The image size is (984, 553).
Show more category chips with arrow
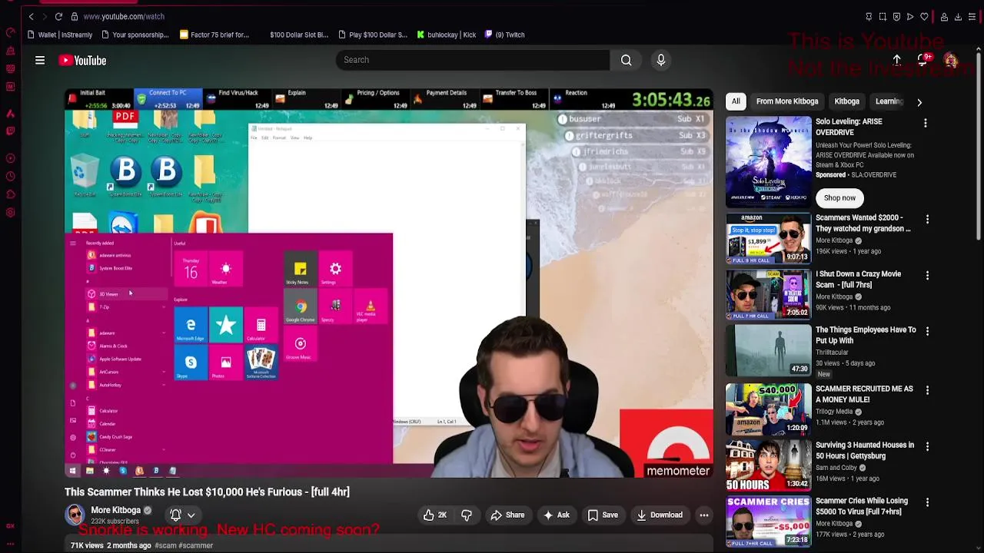pyautogui.click(x=919, y=101)
